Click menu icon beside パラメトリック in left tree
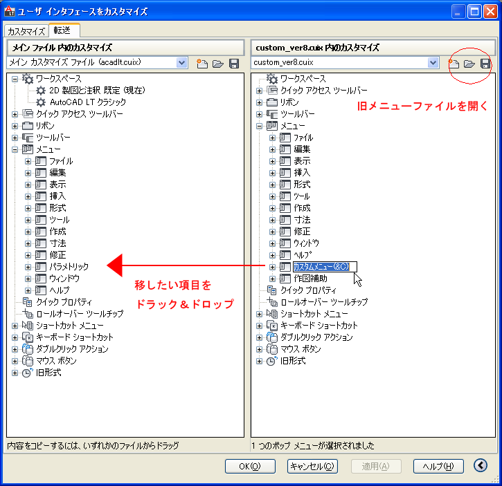Viewport: 502px width, 486px height. [41, 267]
